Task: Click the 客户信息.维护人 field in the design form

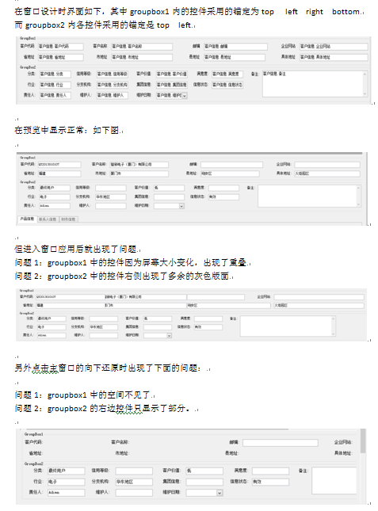Action: pos(113,95)
